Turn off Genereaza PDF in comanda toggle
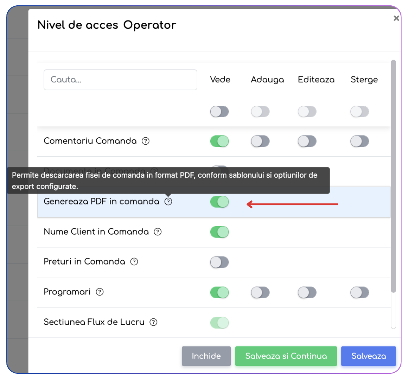Image resolution: width=406 pixels, height=378 pixels. tap(220, 202)
